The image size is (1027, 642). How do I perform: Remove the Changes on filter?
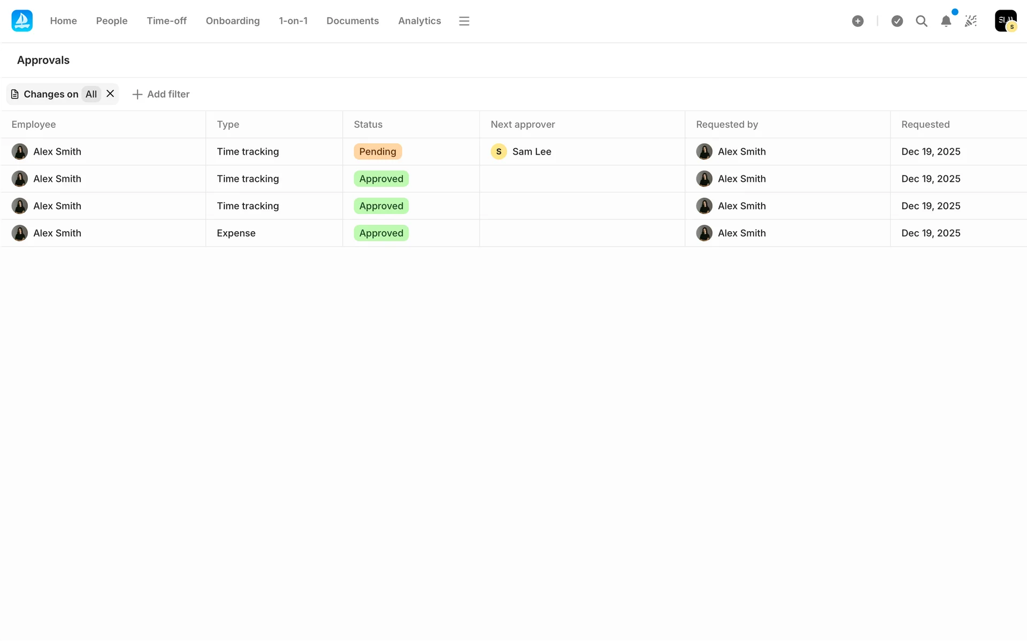click(x=110, y=94)
